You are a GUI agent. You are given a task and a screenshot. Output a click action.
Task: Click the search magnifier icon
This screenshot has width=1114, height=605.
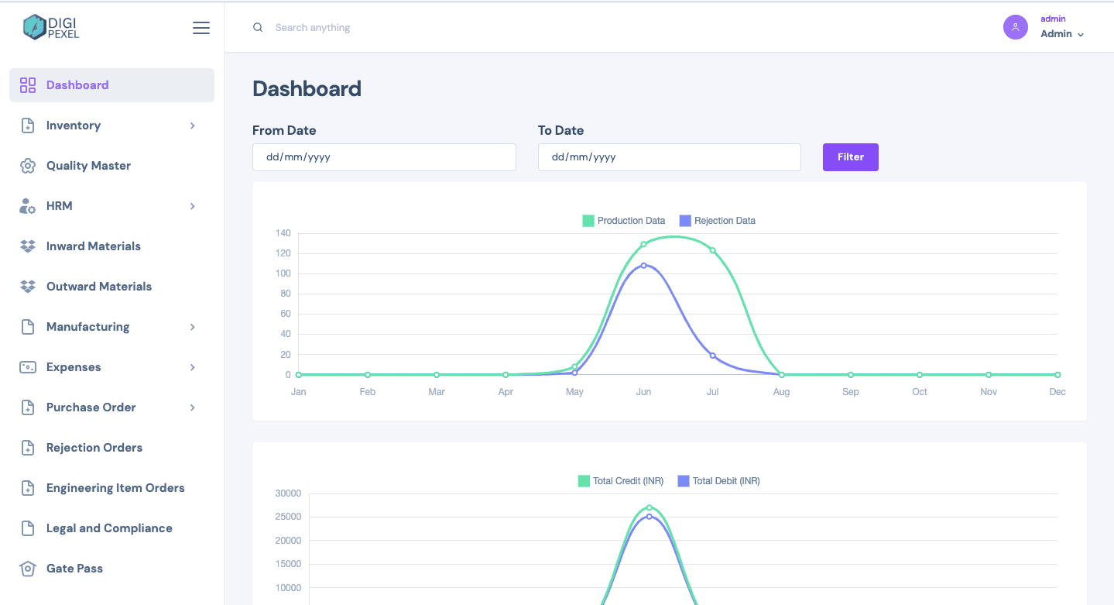tap(258, 28)
